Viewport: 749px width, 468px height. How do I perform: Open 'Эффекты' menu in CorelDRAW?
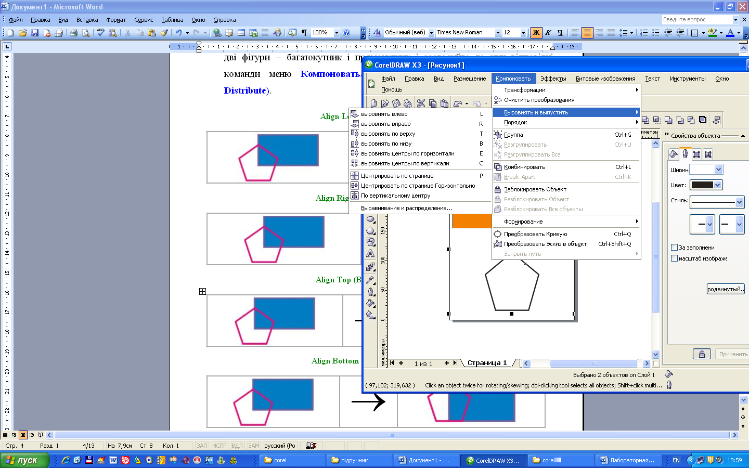pos(553,79)
